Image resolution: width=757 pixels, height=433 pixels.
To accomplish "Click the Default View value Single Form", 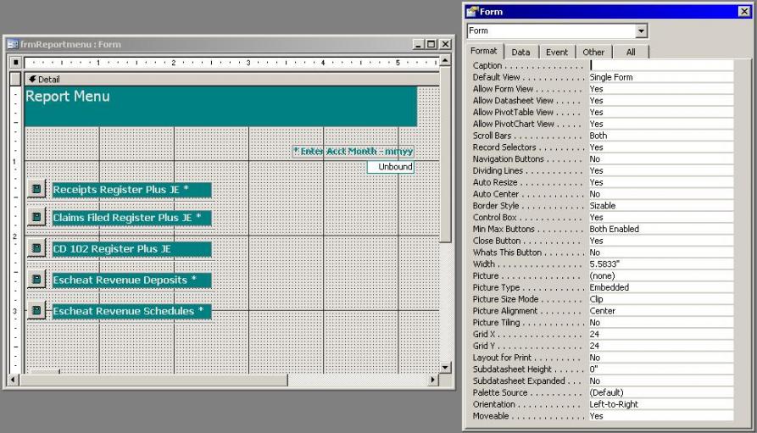I will click(x=661, y=77).
